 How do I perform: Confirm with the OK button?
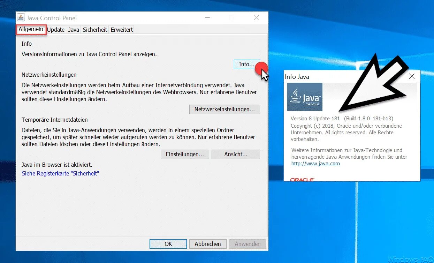[168, 244]
